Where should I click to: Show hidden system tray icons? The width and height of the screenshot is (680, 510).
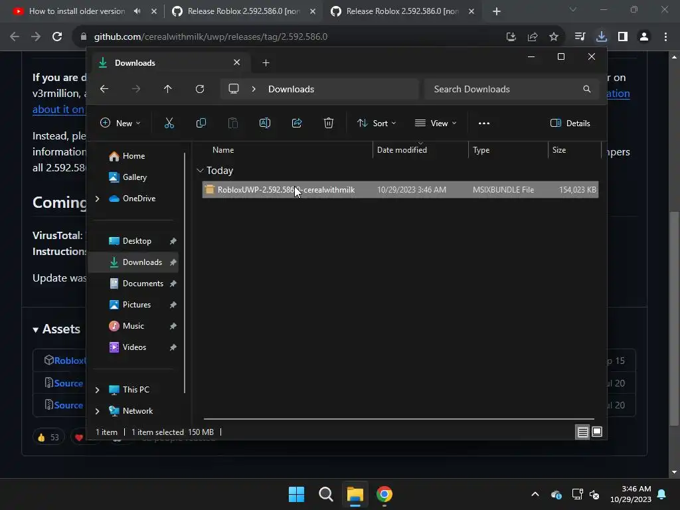(535, 494)
